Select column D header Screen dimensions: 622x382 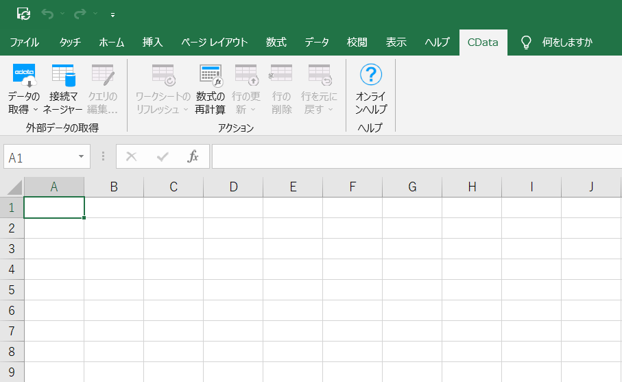[233, 187]
